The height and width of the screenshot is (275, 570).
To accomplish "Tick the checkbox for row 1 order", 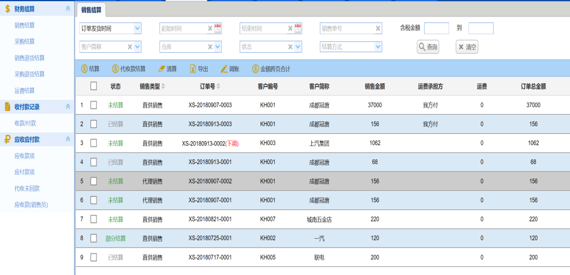I will point(94,105).
